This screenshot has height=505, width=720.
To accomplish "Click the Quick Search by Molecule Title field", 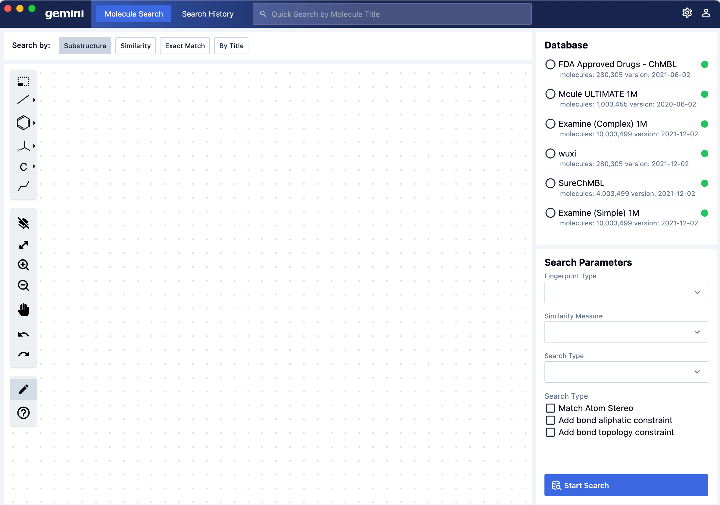I will coord(392,14).
